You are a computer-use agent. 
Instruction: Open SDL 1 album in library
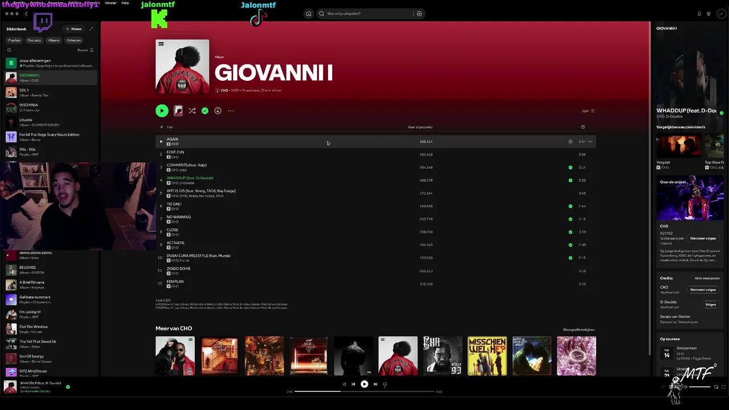pyautogui.click(x=51, y=92)
